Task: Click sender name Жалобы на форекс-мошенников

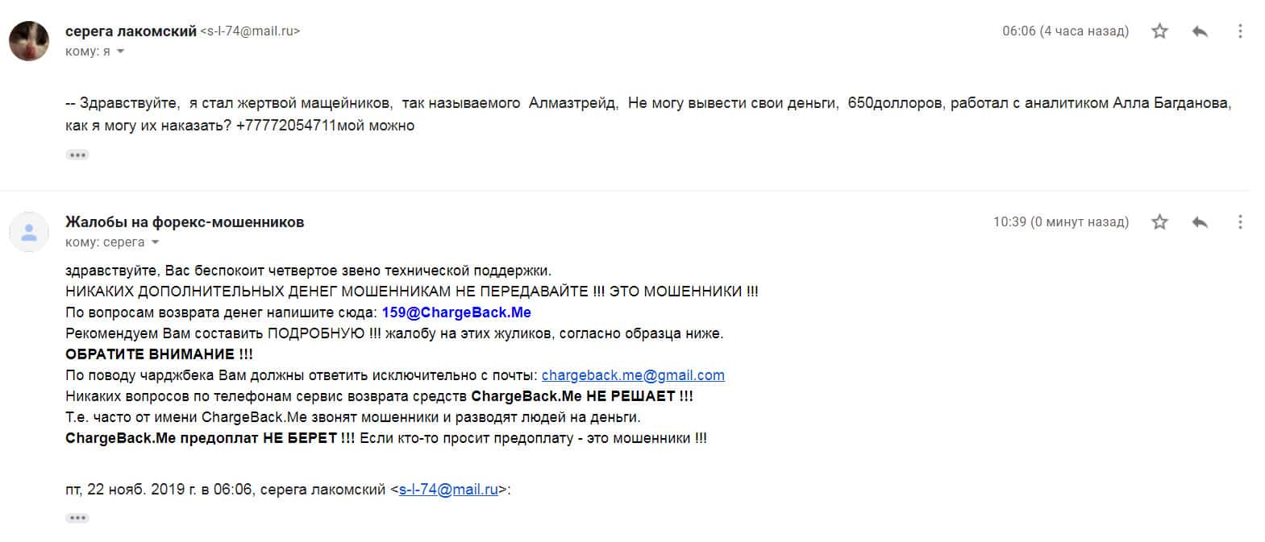Action: pyautogui.click(x=185, y=222)
